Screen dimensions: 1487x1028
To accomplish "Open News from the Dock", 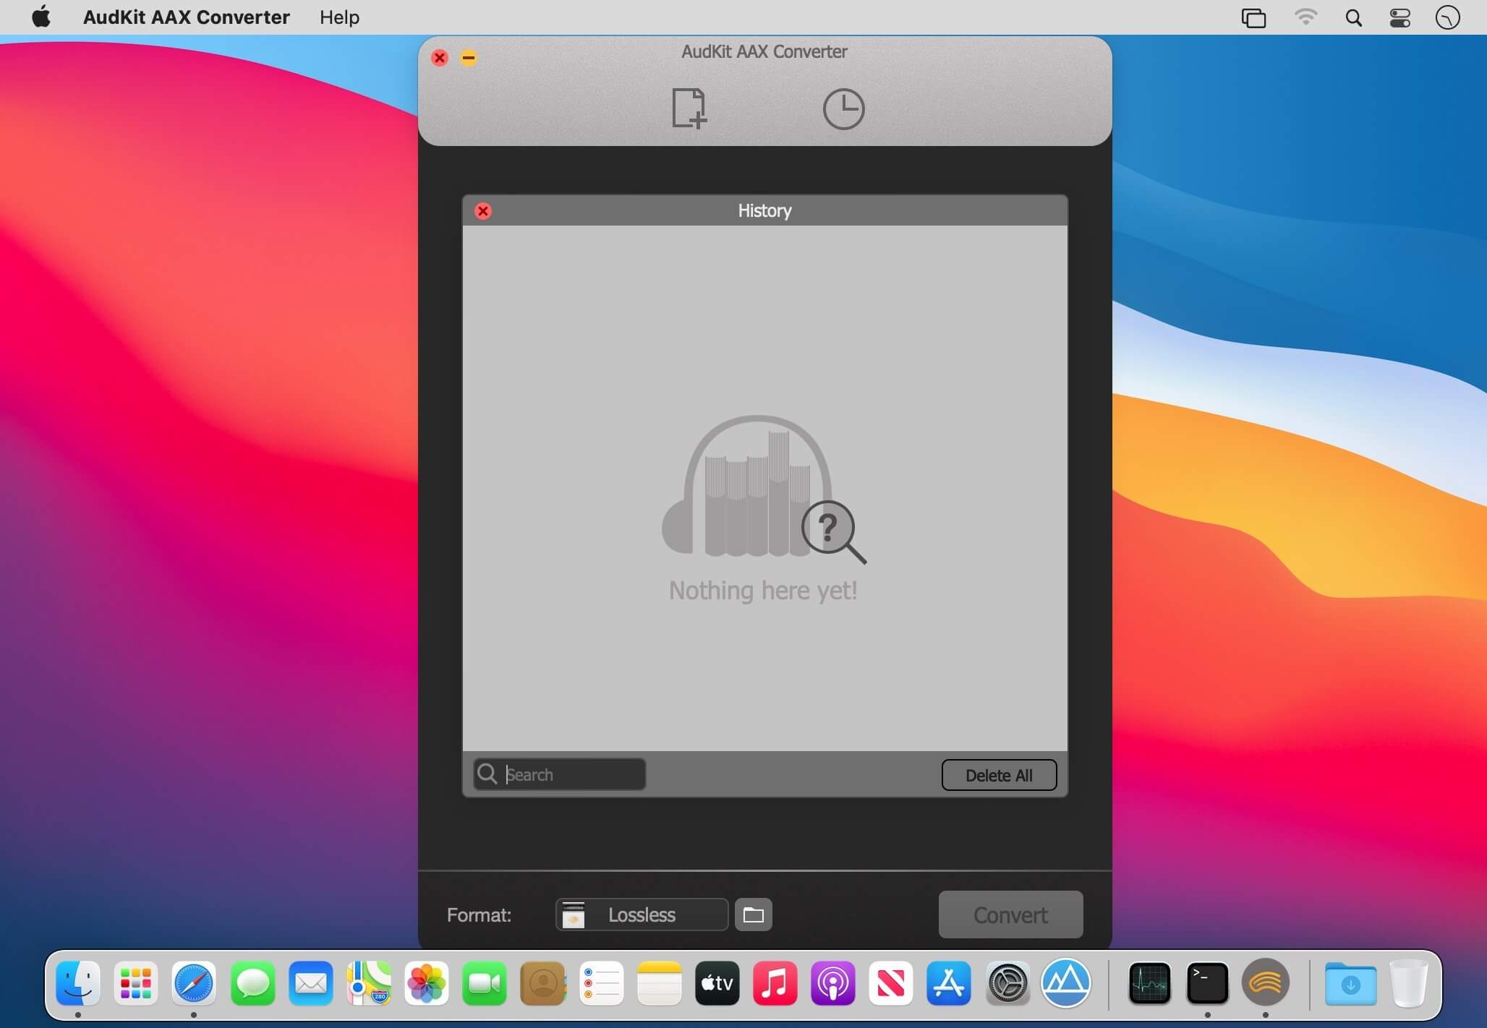I will click(x=891, y=983).
